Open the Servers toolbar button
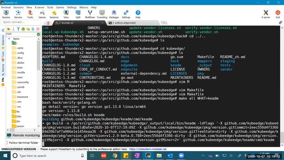The height and width of the screenshot is (160, 284). click(x=18, y=14)
